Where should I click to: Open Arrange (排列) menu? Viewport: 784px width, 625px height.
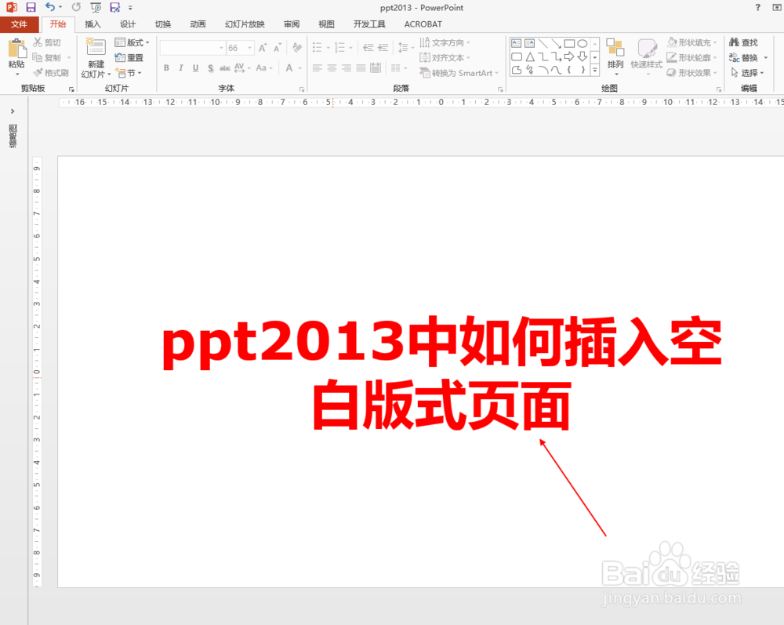[x=615, y=57]
